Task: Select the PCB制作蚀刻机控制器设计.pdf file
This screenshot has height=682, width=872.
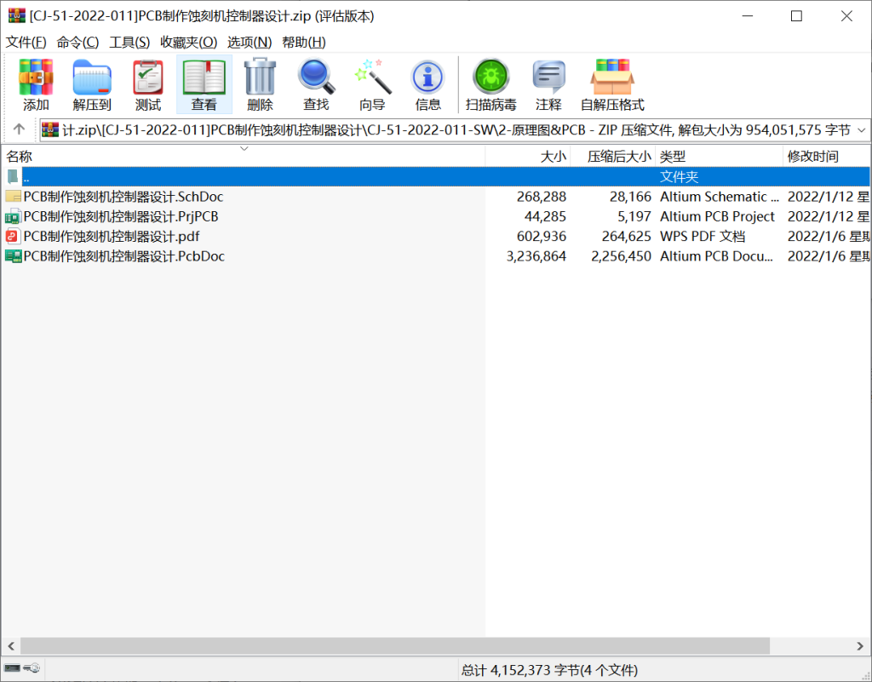Action: pos(112,237)
